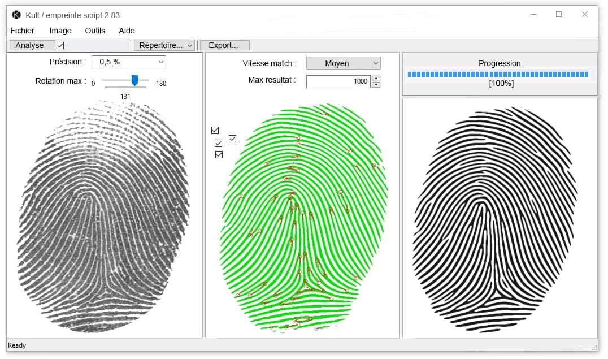Click the Rotation max slider handle
The width and height of the screenshot is (608, 359).
pyautogui.click(x=134, y=81)
